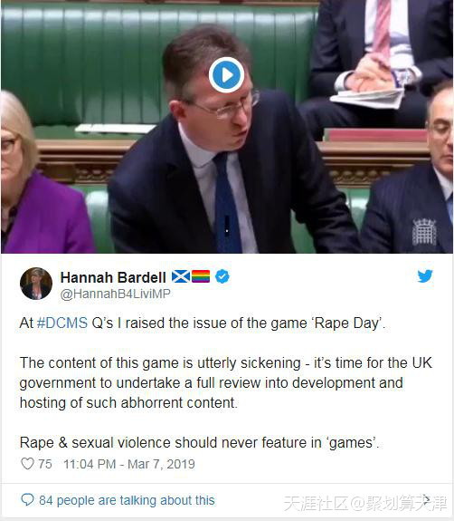
Task: Click the video thumbnail of speaking MP
Action: [227, 127]
